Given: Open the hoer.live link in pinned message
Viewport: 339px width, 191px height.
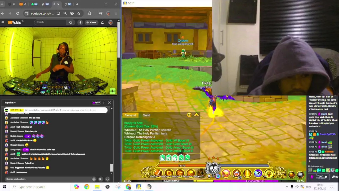Looking at the screenshot, I should pos(88,110).
